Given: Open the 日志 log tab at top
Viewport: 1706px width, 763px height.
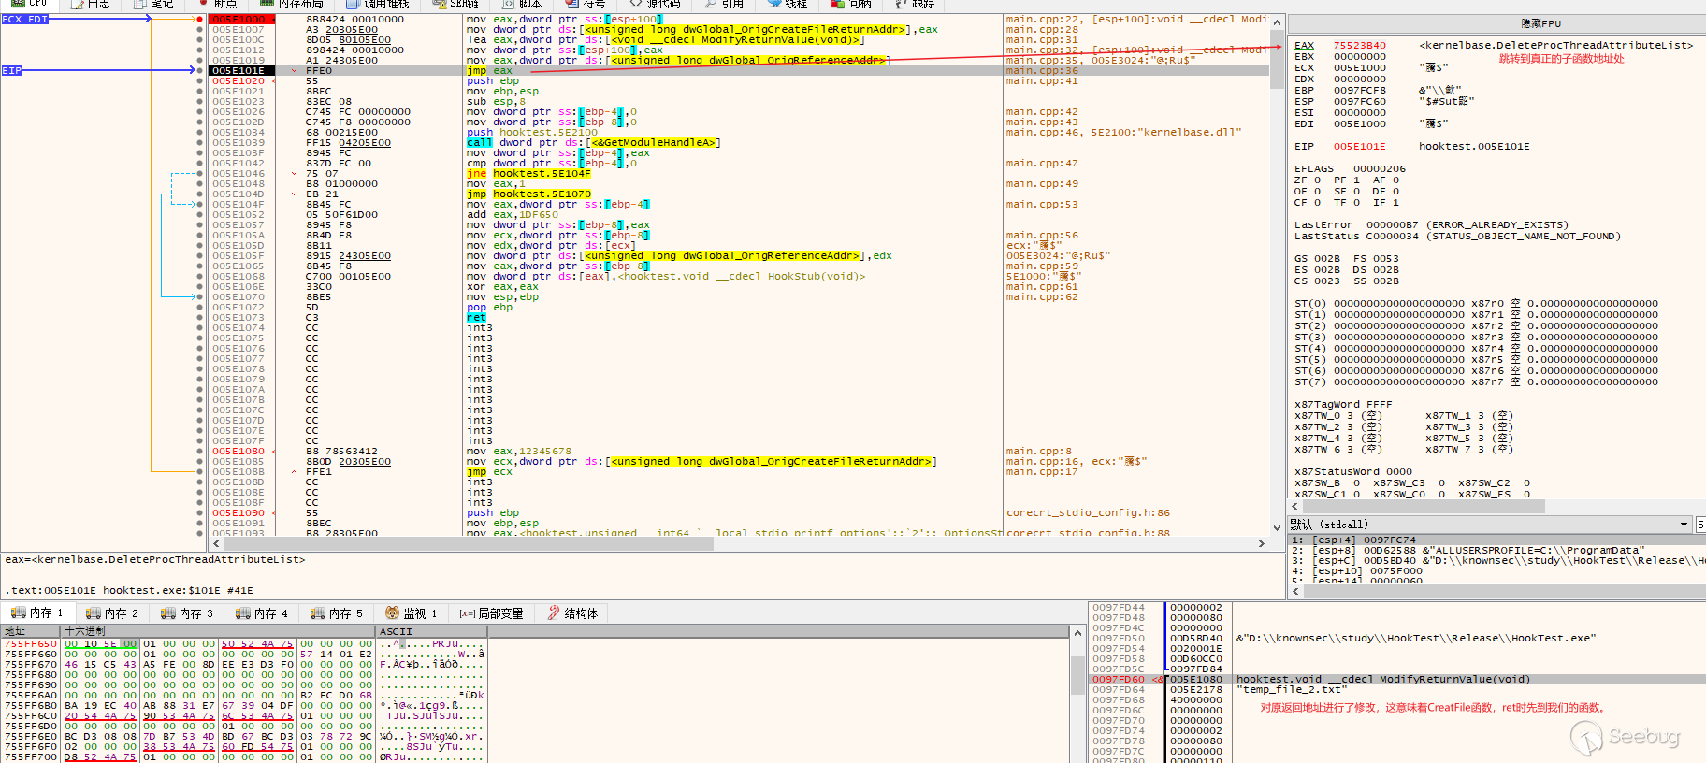Looking at the screenshot, I should [89, 5].
